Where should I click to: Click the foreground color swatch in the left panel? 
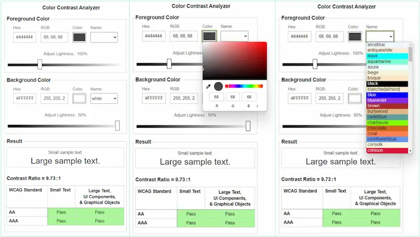tap(79, 37)
